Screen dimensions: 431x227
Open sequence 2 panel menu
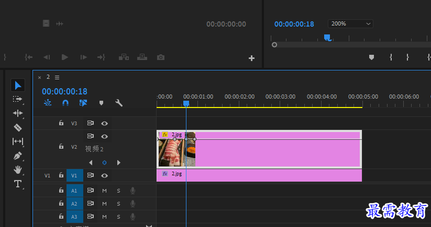tap(57, 77)
